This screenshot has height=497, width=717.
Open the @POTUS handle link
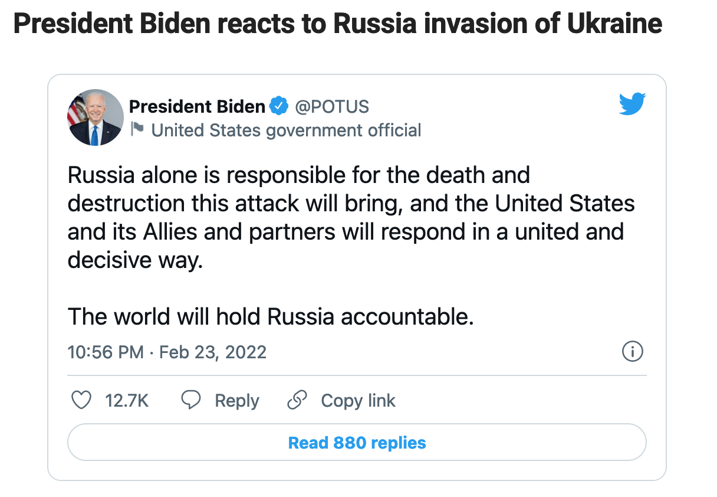[x=331, y=107]
